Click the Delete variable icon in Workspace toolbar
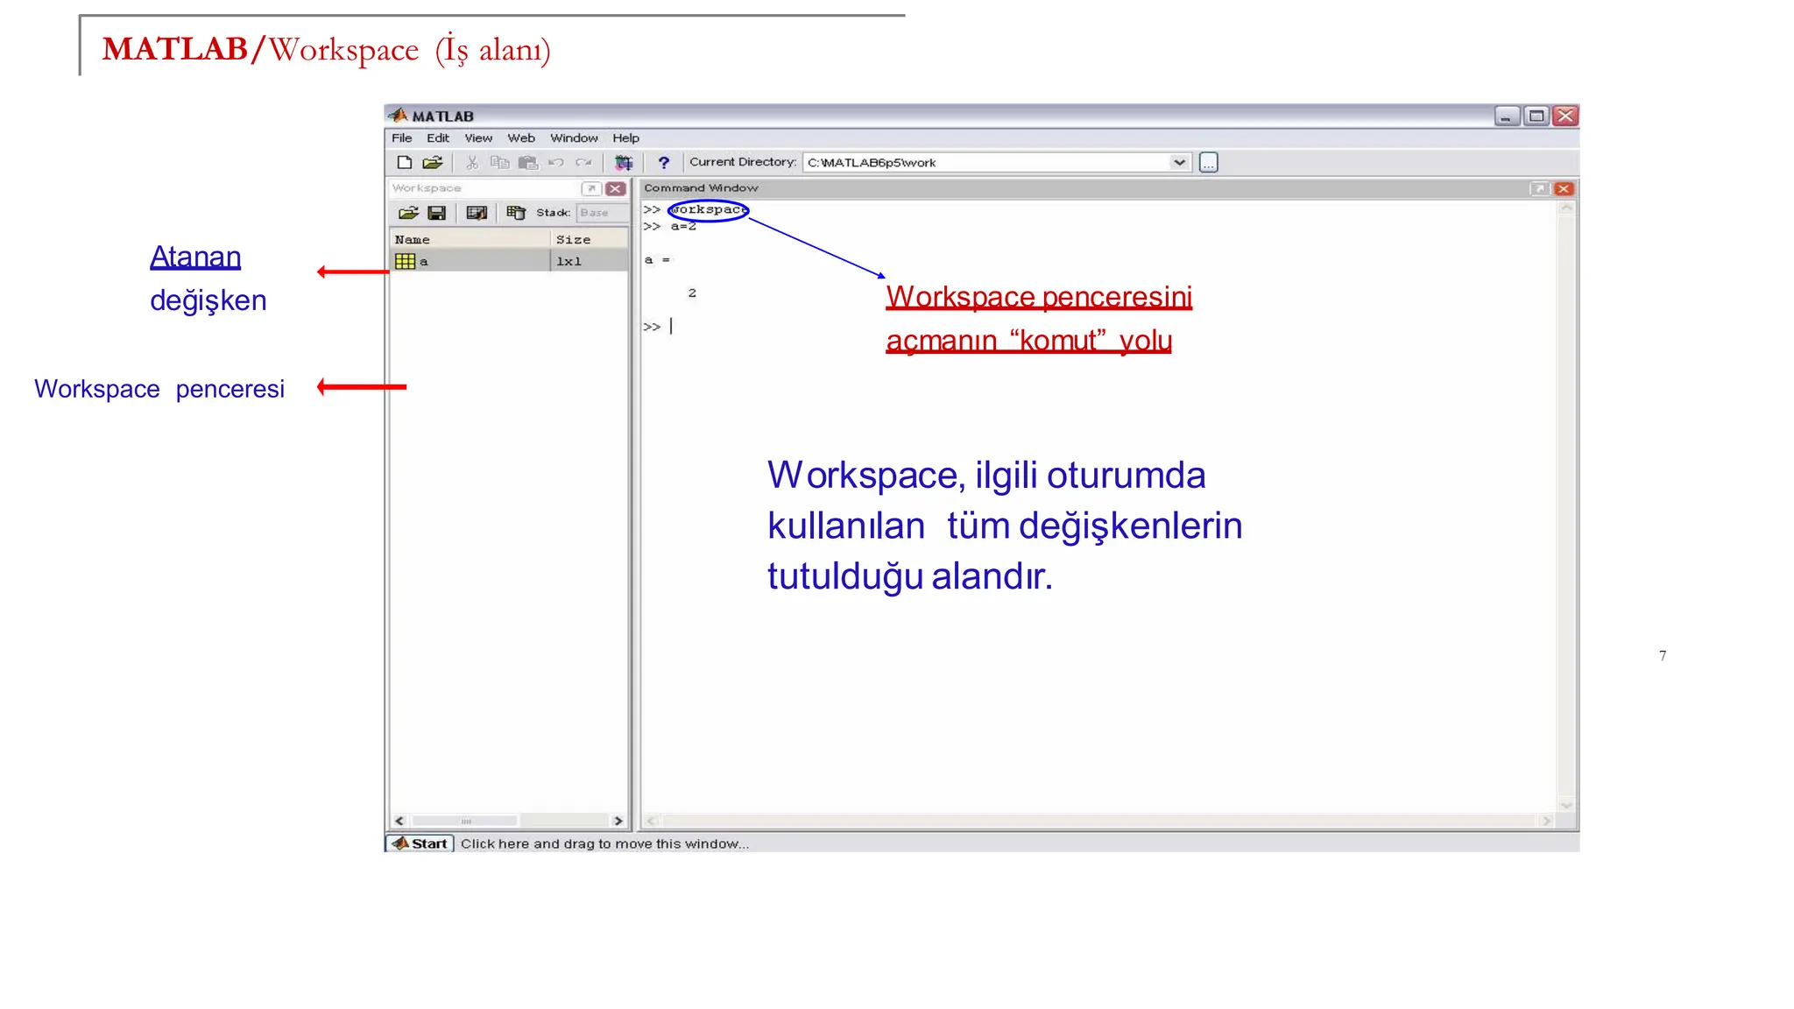The image size is (1794, 1009). click(516, 213)
